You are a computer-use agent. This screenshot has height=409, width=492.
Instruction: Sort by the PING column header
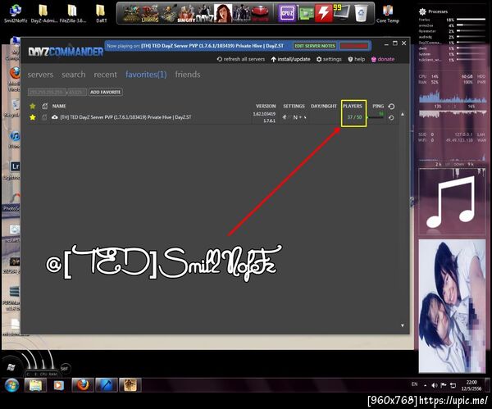(x=378, y=106)
